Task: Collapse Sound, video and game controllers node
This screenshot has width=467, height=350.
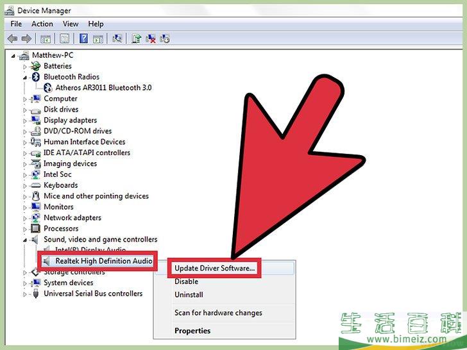Action: click(25, 240)
